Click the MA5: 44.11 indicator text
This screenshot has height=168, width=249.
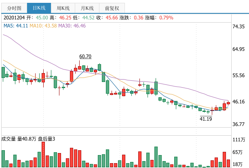(16, 26)
